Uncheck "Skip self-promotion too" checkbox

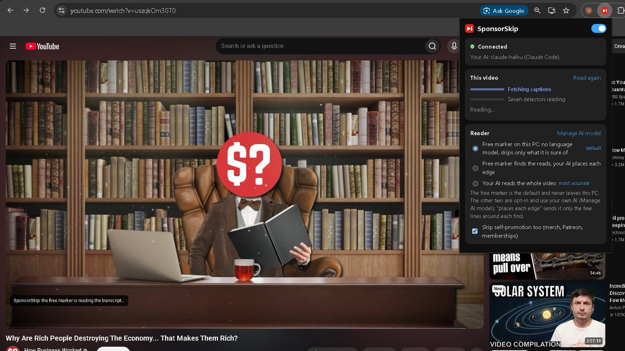tap(475, 231)
